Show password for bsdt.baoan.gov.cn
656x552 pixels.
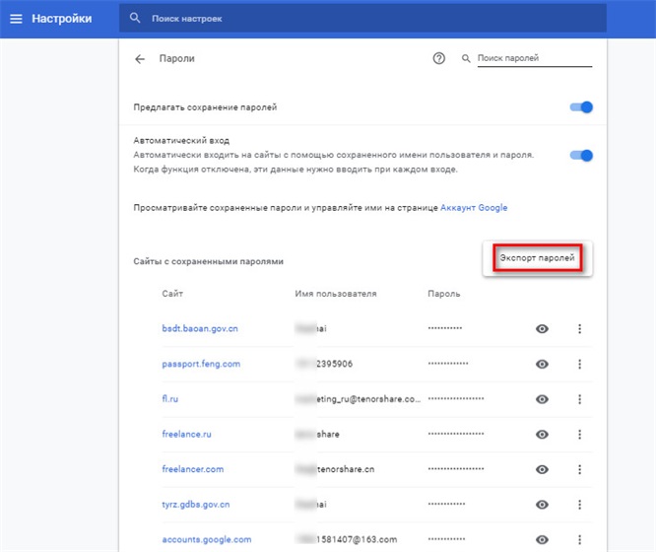pyautogui.click(x=542, y=329)
